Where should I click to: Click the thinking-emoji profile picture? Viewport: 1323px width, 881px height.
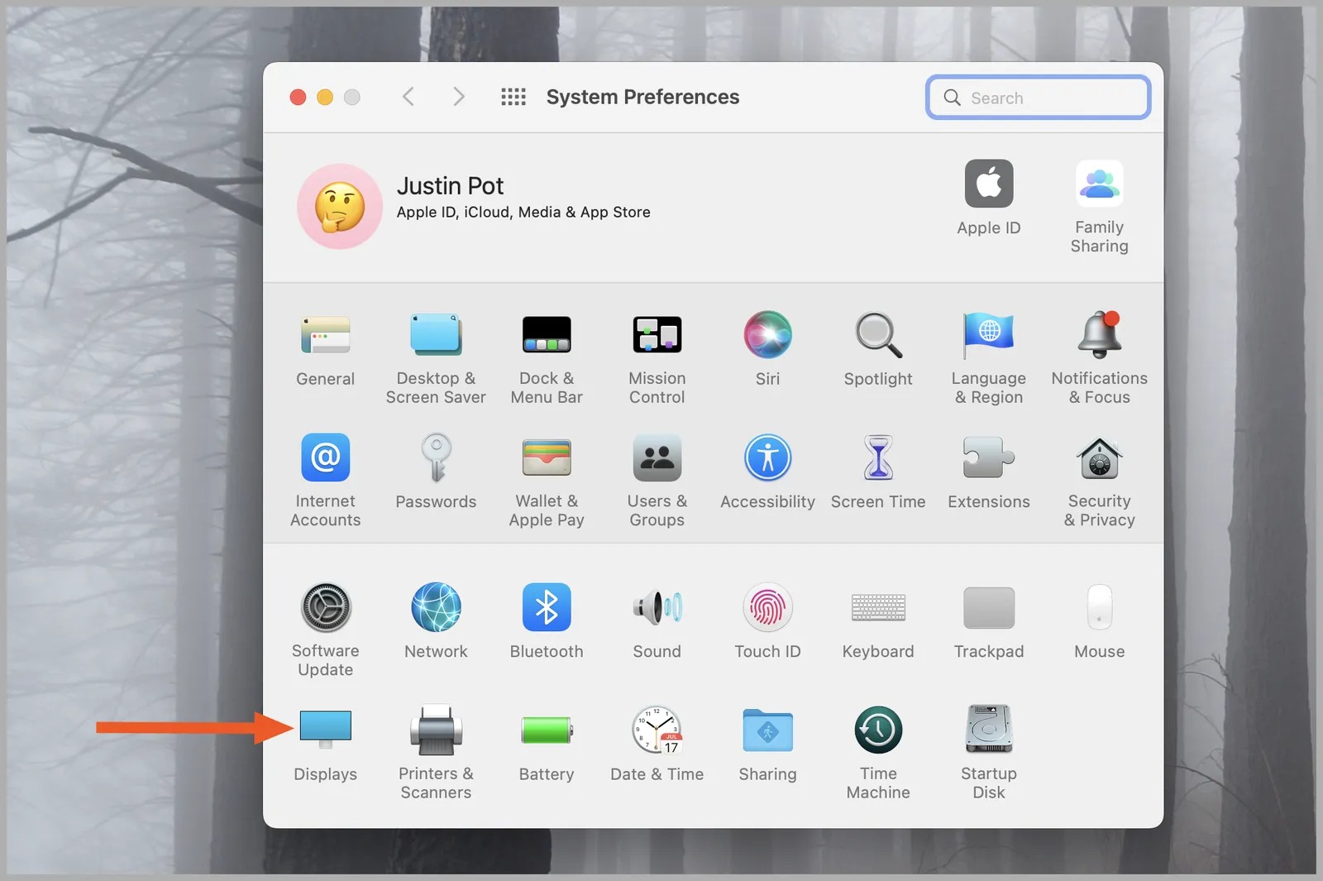click(x=340, y=206)
